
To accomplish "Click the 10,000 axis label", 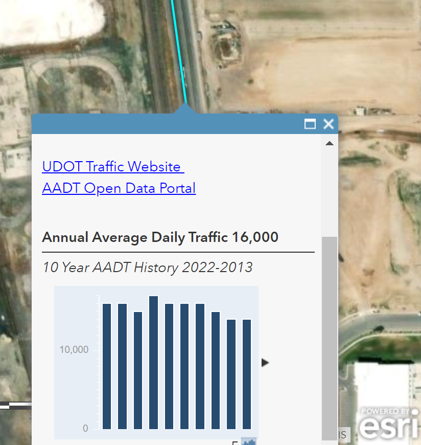I will click(x=74, y=350).
